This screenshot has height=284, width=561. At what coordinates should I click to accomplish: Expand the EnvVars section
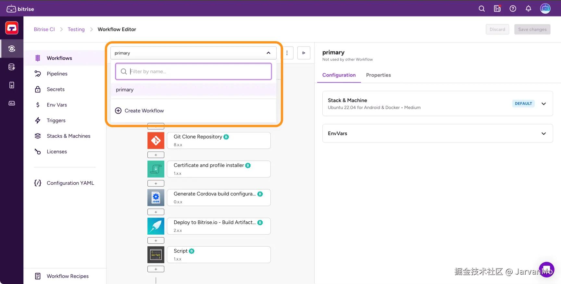pyautogui.click(x=543, y=133)
